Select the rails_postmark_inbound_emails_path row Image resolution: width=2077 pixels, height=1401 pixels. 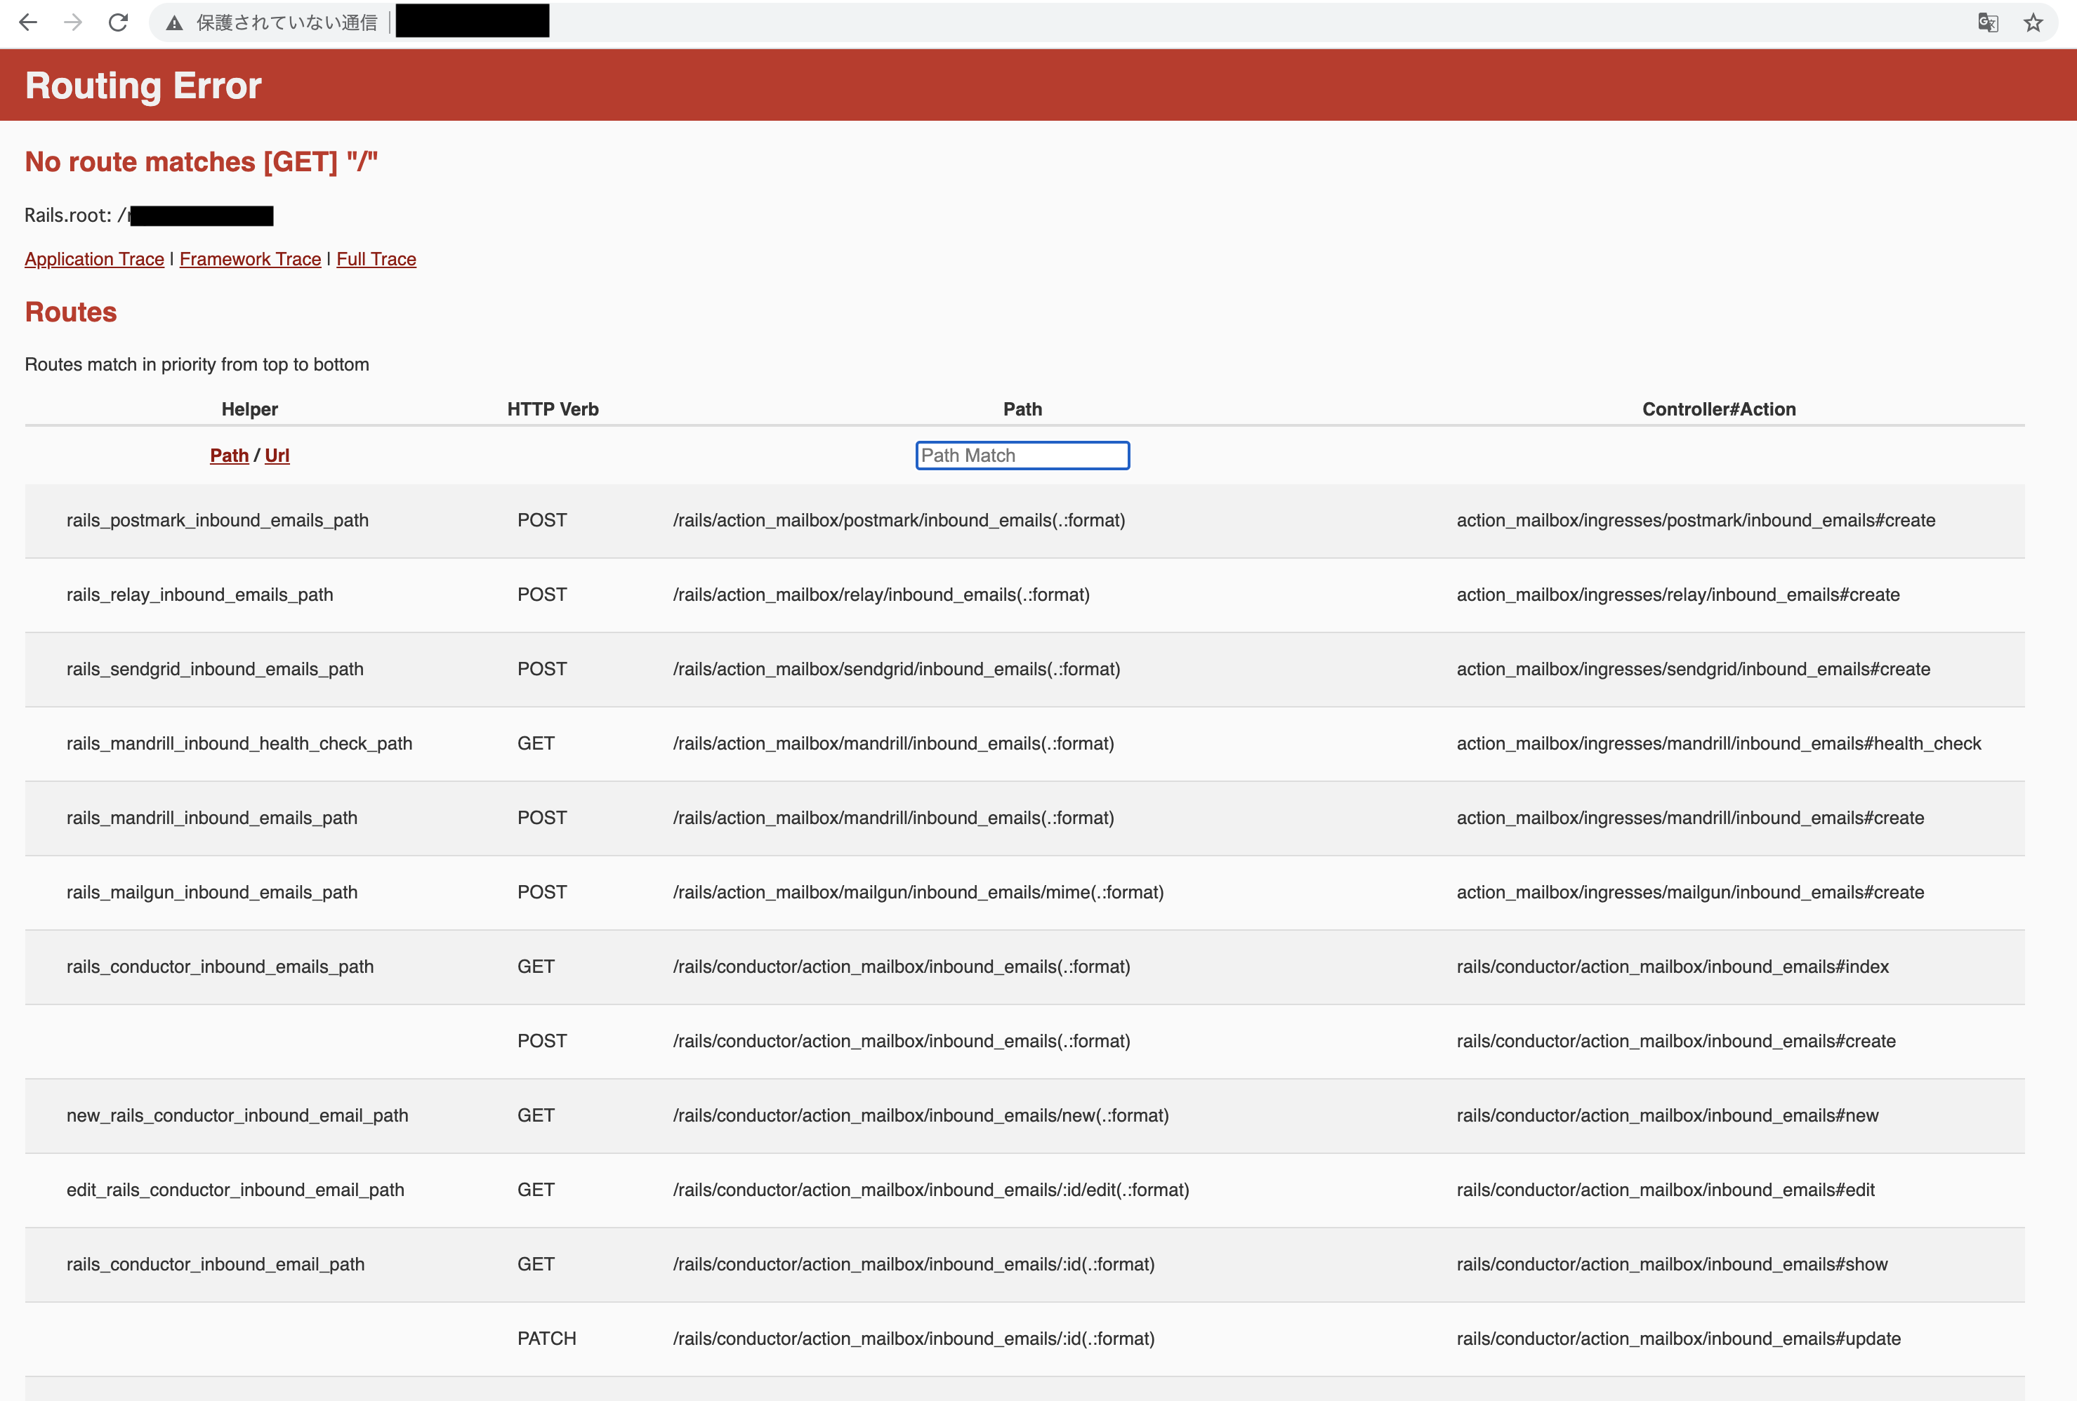pyautogui.click(x=217, y=520)
